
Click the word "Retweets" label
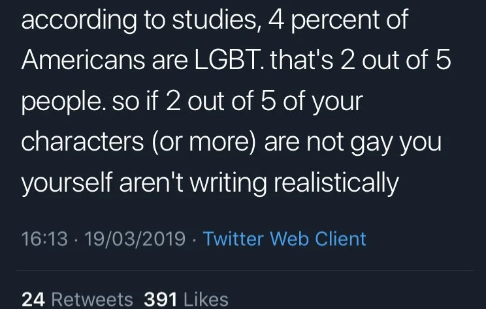point(91,299)
